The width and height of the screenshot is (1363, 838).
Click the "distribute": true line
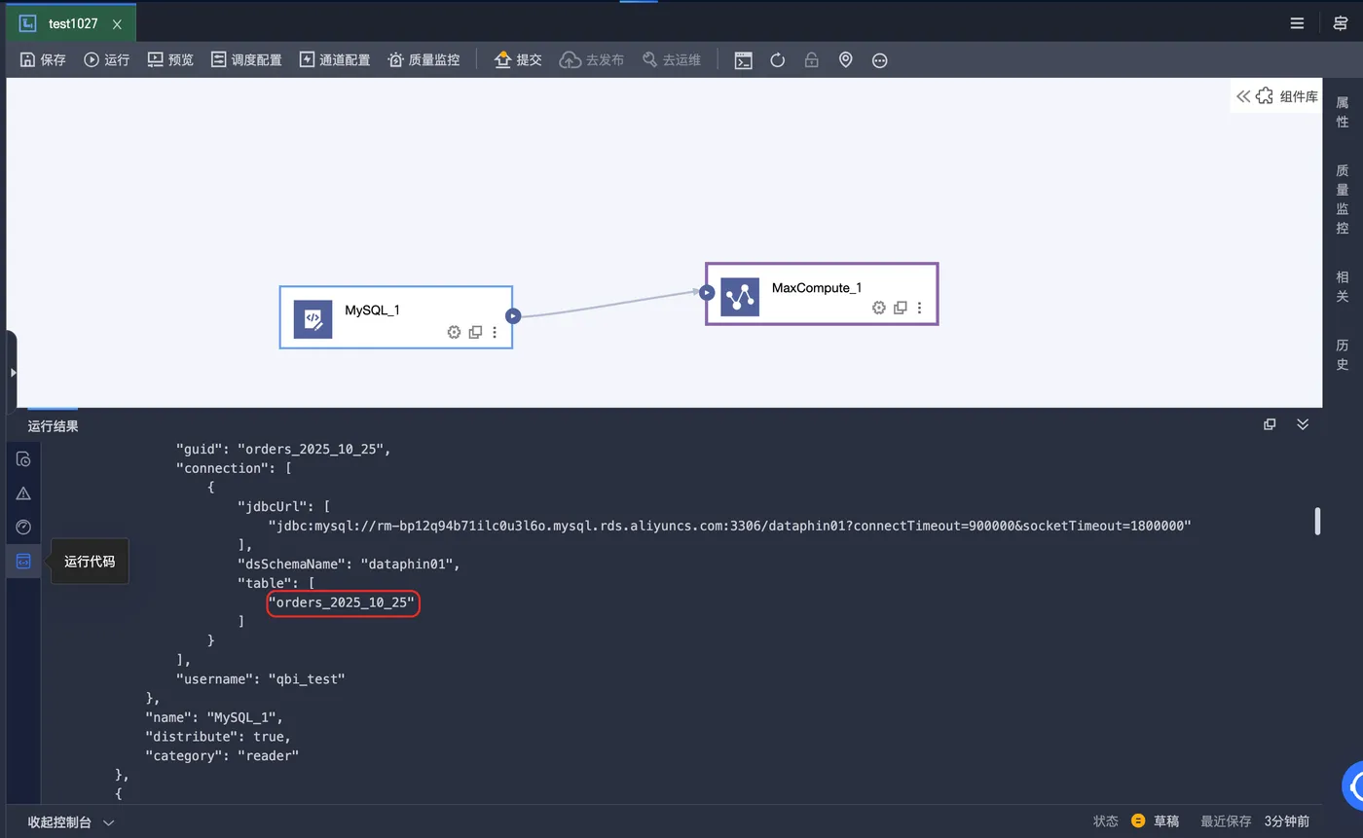218,737
